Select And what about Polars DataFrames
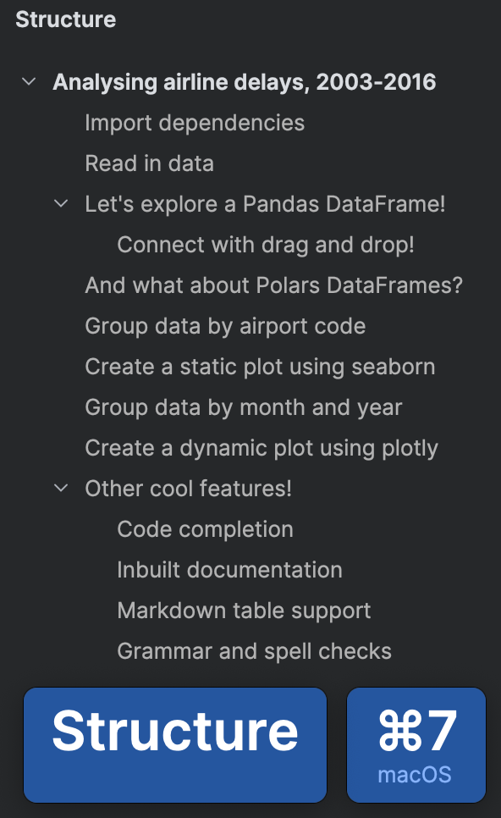Viewport: 501px width, 818px height. click(x=273, y=286)
